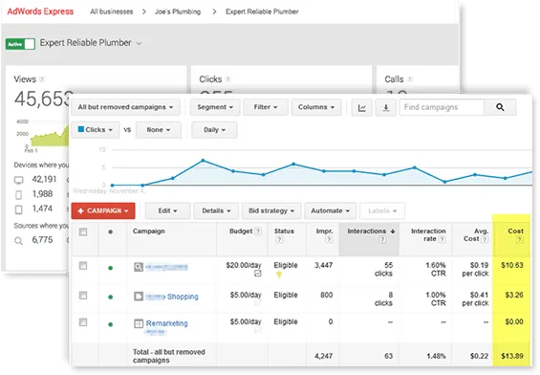The width and height of the screenshot is (540, 375).
Task: Toggle the Active switch for Expert Reliable Plumber
Action: click(20, 44)
